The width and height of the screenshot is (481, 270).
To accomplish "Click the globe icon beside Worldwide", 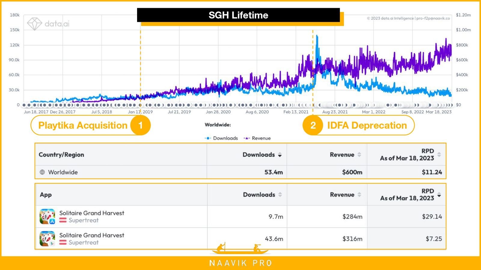I will click(x=42, y=172).
